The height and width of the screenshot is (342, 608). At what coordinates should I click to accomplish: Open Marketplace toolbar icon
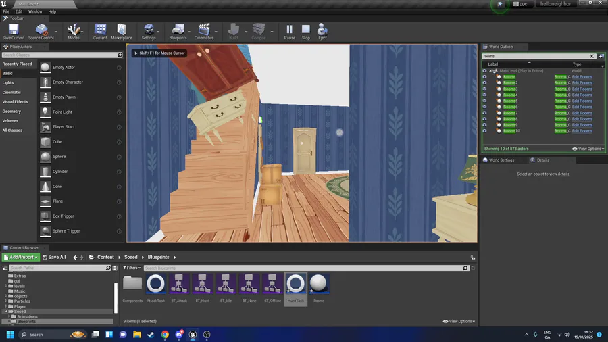[122, 32]
